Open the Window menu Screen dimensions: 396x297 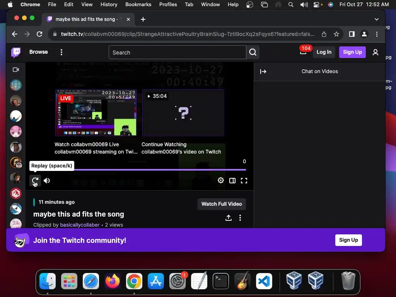click(x=210, y=4)
